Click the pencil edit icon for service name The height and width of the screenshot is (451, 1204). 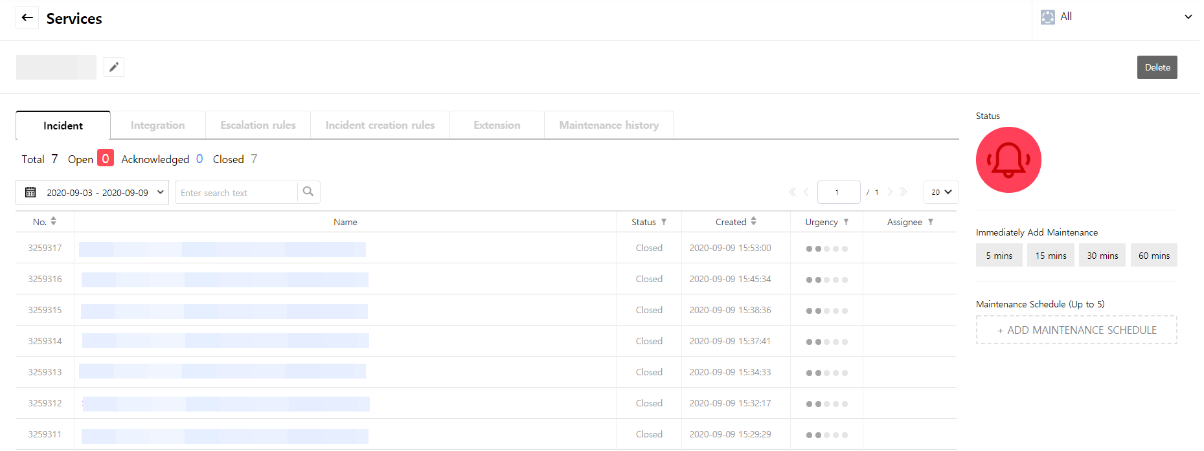coord(114,67)
